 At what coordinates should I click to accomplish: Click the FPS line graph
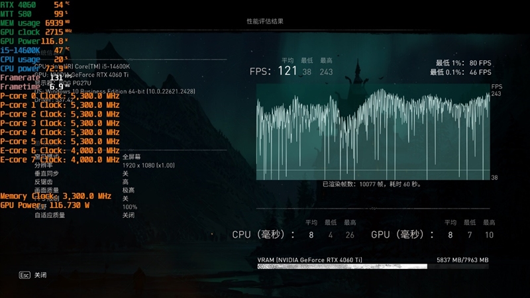point(373,132)
